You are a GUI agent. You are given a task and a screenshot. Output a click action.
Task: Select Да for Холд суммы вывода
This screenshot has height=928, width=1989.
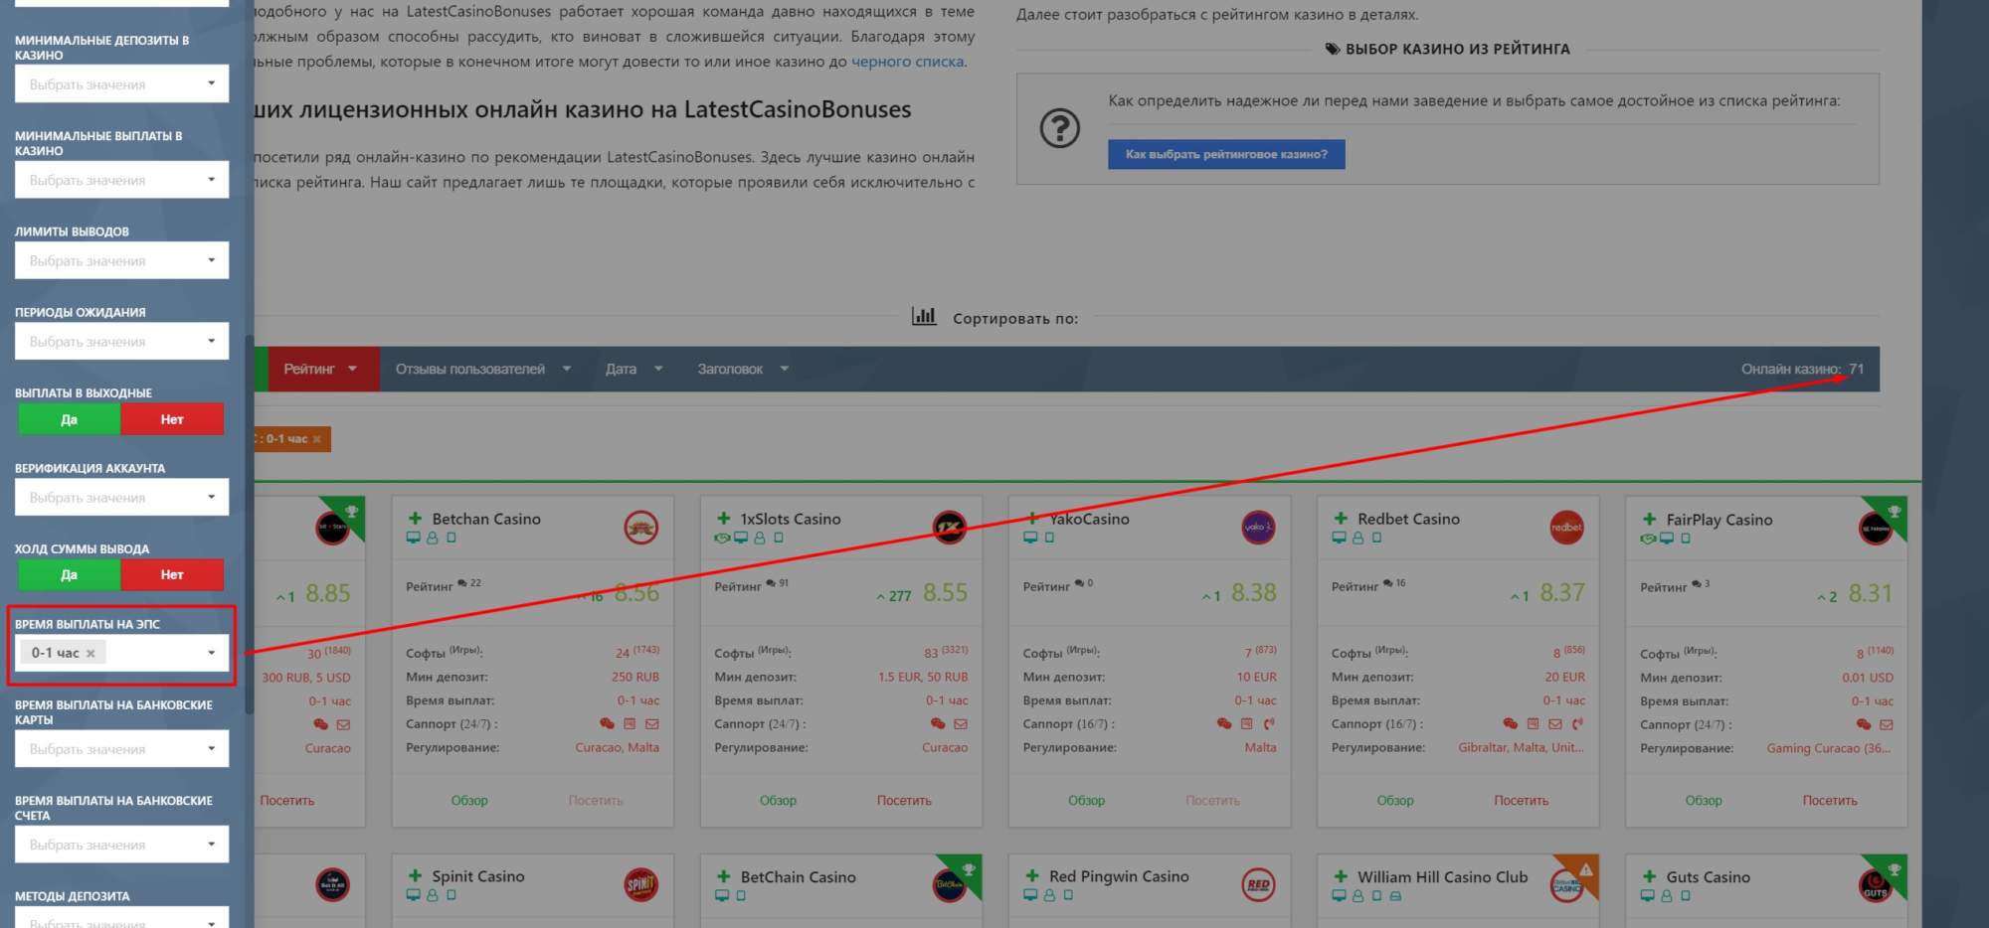70,574
